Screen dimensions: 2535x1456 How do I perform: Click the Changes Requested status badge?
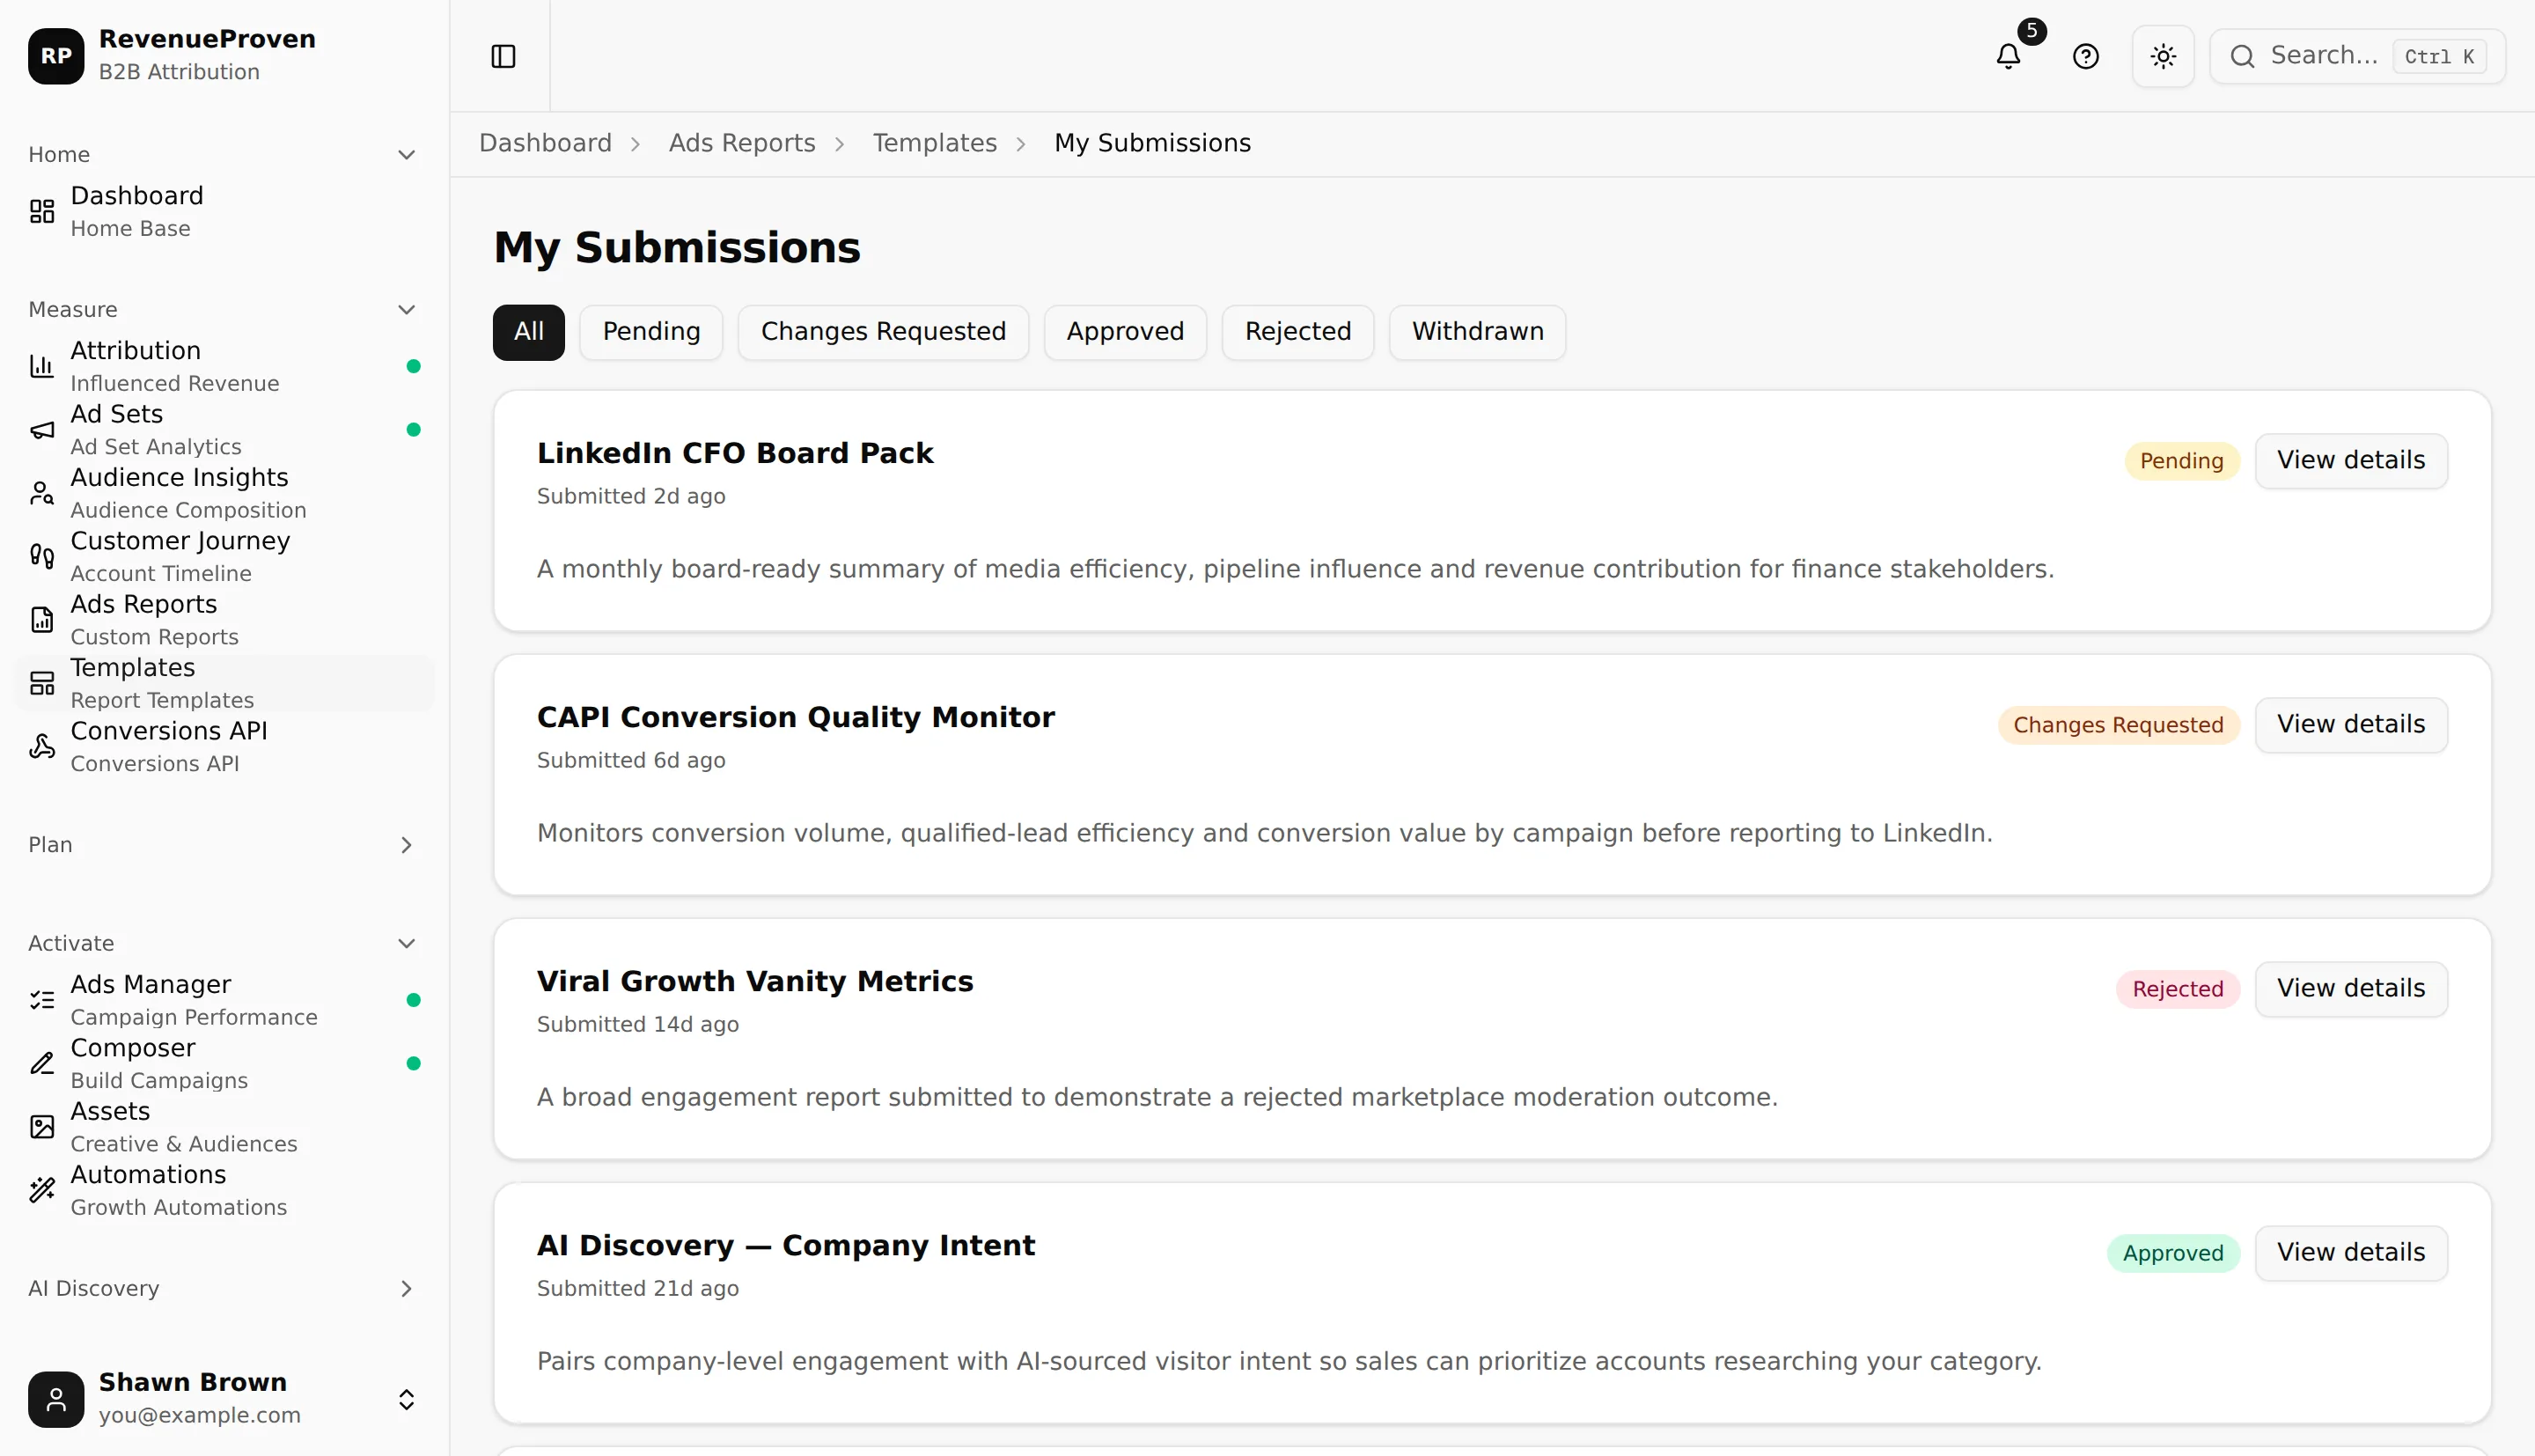tap(2118, 725)
